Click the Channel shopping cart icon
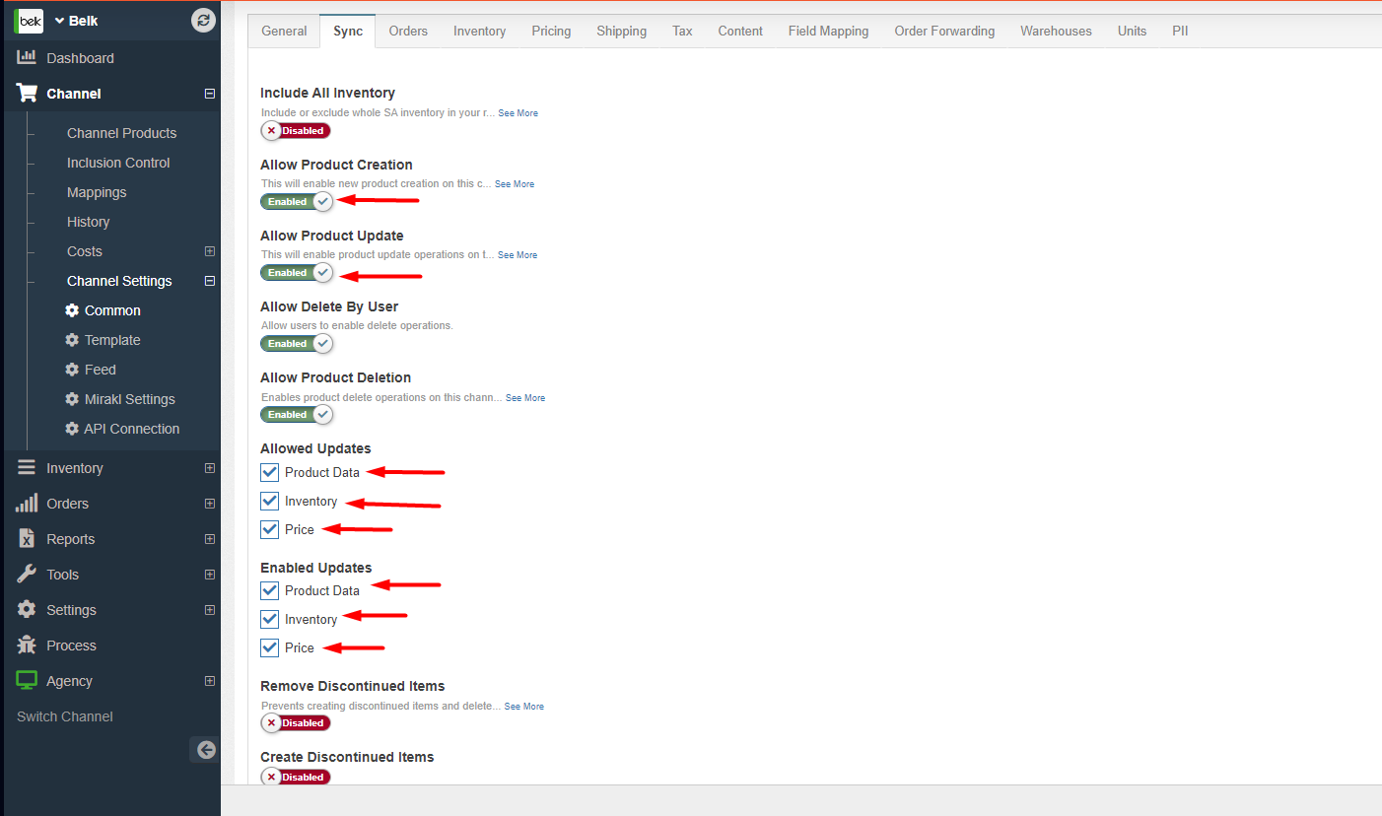This screenshot has height=816, width=1382. (28, 94)
